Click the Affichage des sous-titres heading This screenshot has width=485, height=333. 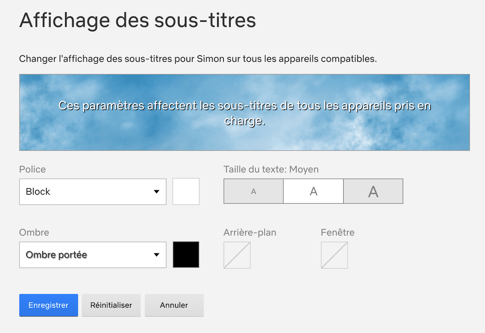pyautogui.click(x=138, y=20)
